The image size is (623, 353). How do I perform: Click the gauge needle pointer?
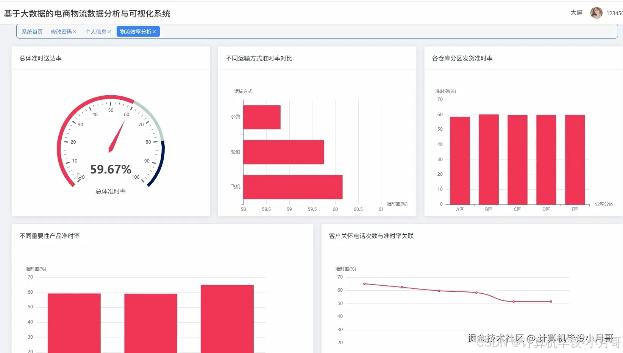[117, 137]
